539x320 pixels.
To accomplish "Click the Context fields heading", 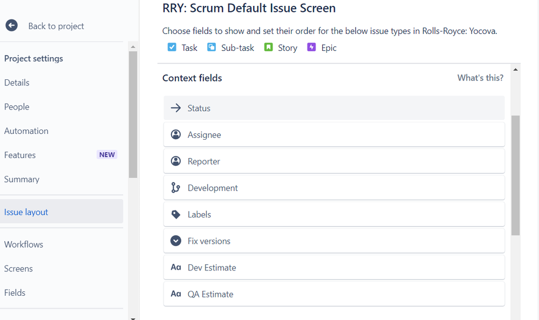I will coord(192,78).
